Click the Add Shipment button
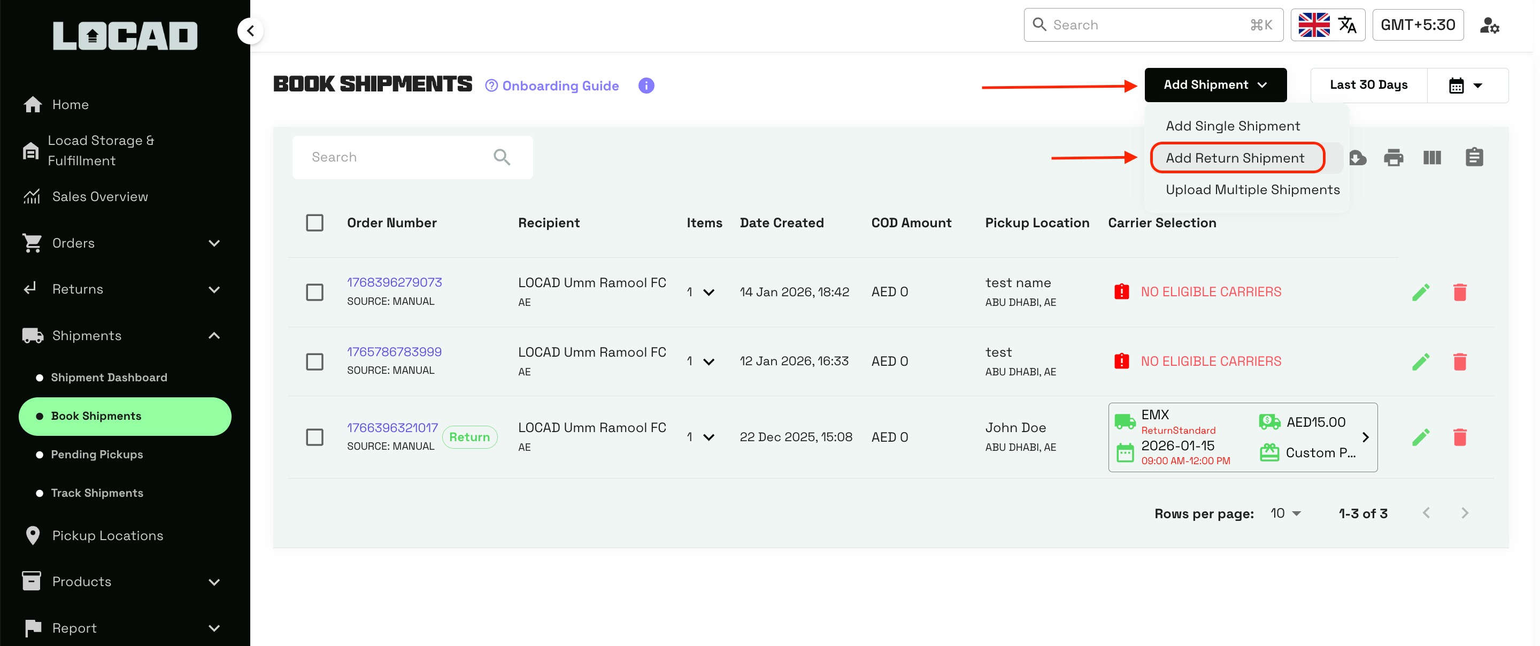The width and height of the screenshot is (1540, 646). (1215, 85)
